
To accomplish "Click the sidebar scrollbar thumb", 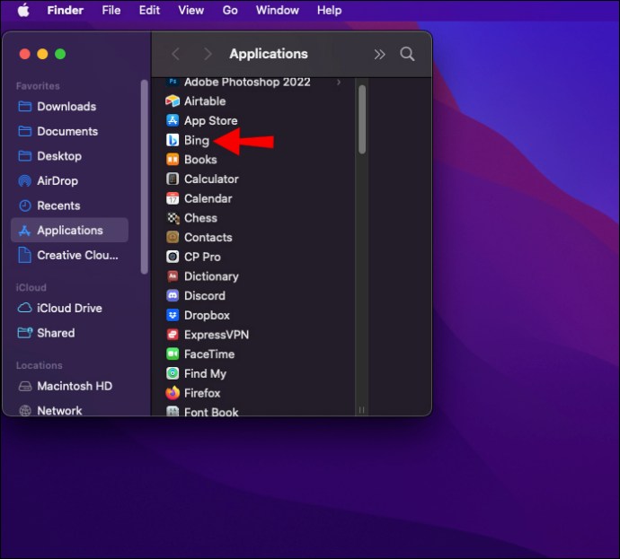I will [145, 177].
